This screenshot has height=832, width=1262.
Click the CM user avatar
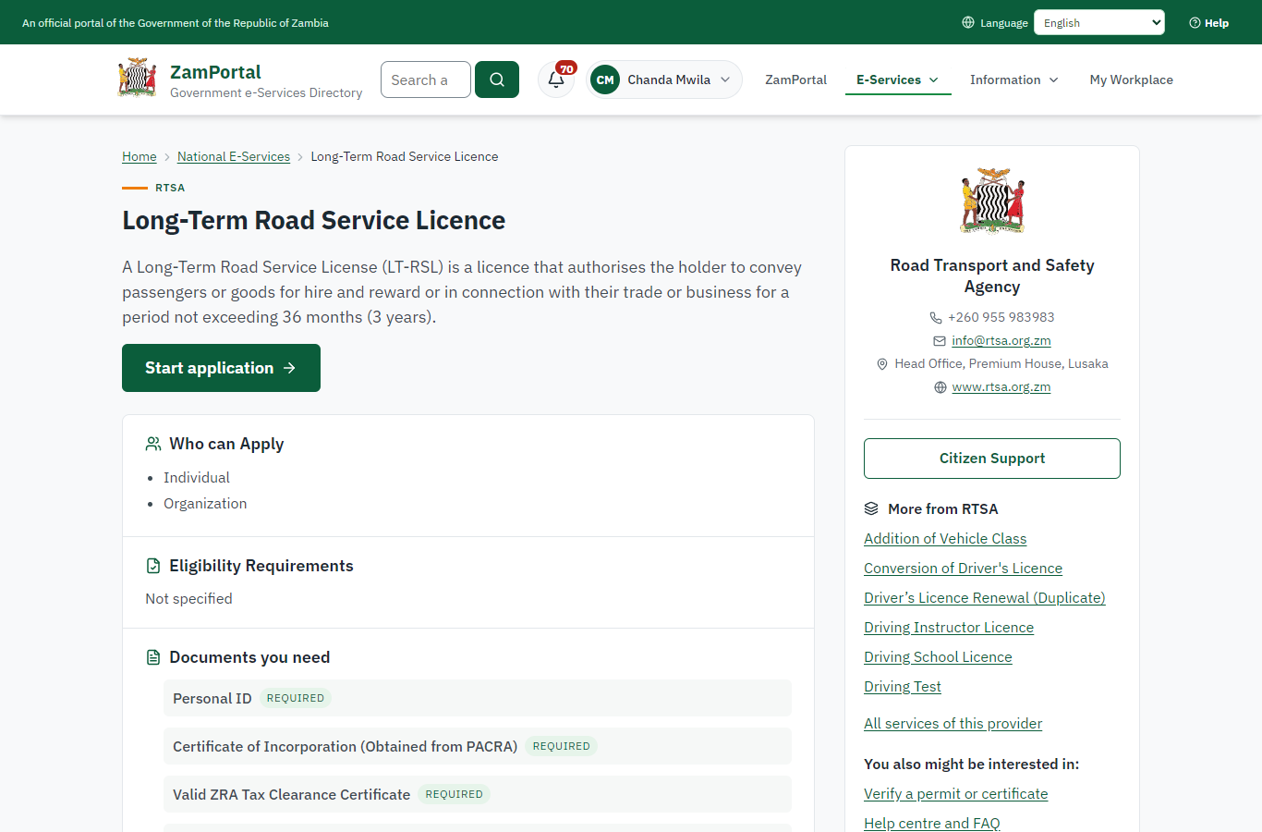pos(605,80)
